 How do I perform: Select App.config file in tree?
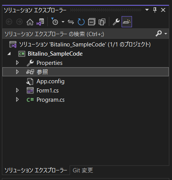50,81
